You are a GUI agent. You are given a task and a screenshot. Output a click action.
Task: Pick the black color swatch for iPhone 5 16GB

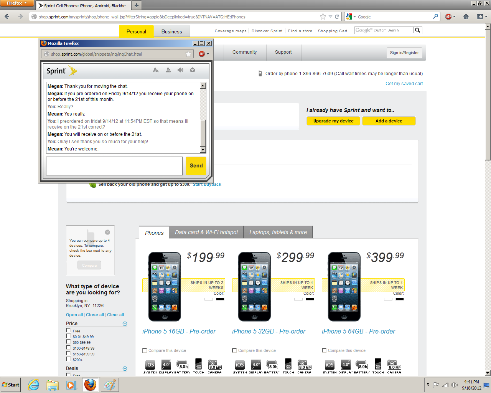tap(220, 299)
